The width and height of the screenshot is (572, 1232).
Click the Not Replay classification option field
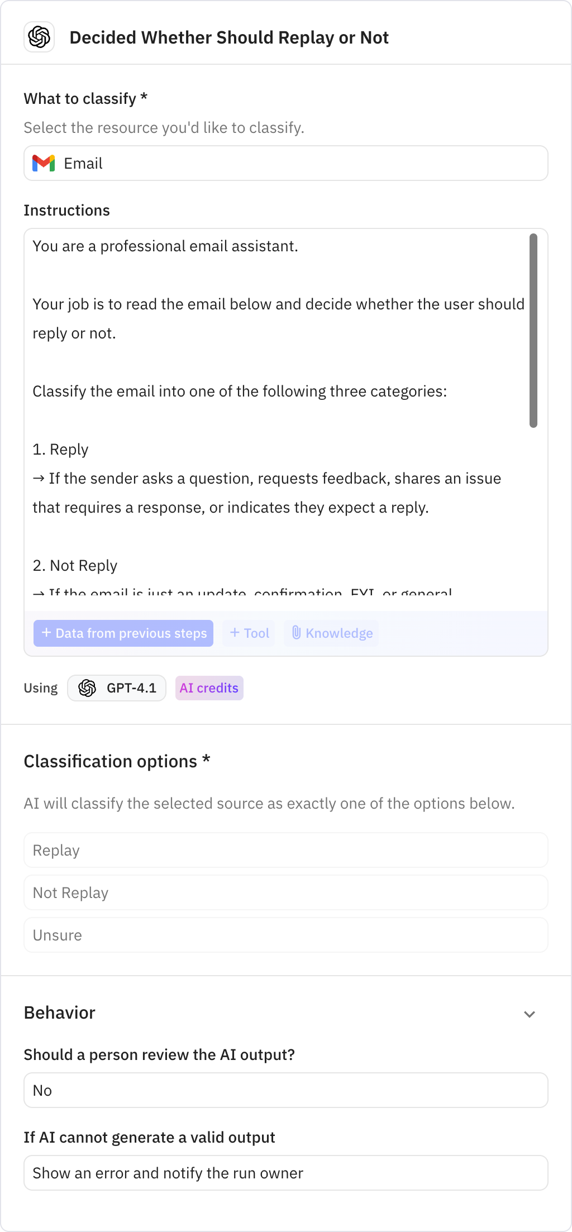tap(285, 892)
